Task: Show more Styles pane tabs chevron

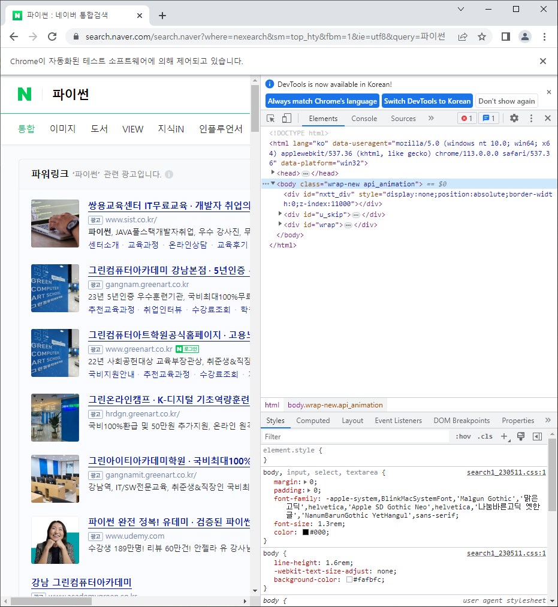Action: (x=548, y=421)
